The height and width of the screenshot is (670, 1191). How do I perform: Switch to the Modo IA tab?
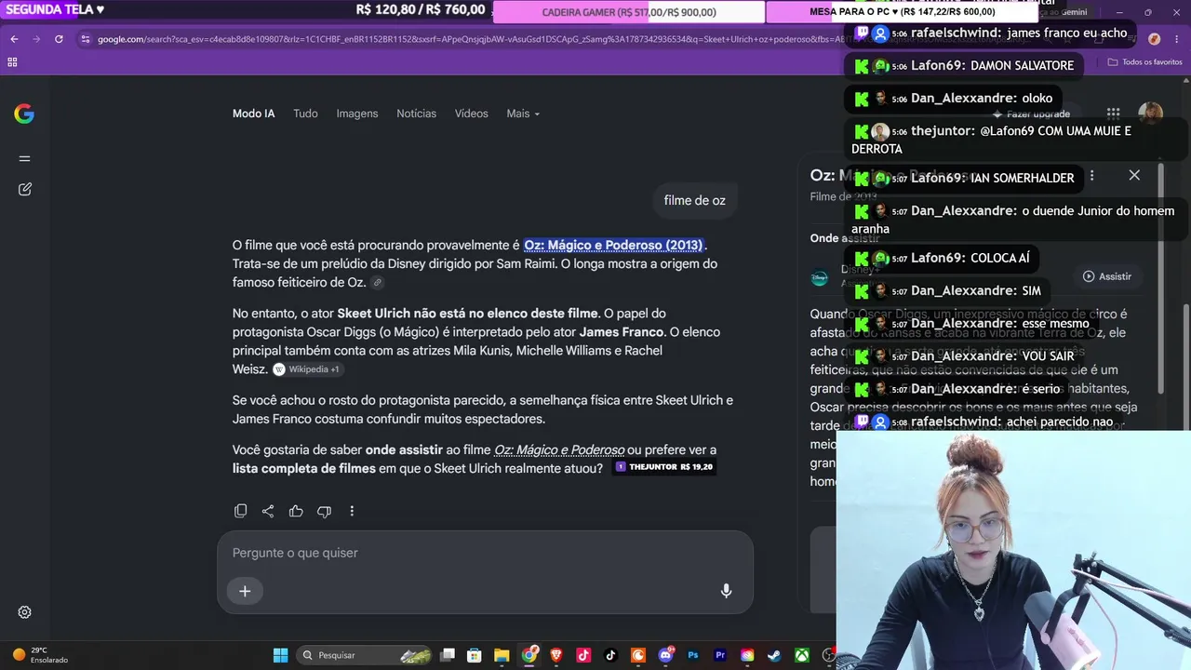point(253,114)
